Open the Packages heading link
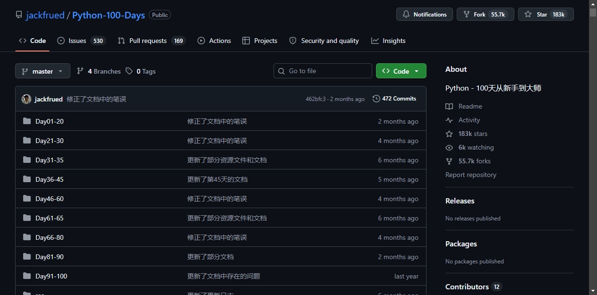Screen dimensions: 597x295 coord(461,244)
